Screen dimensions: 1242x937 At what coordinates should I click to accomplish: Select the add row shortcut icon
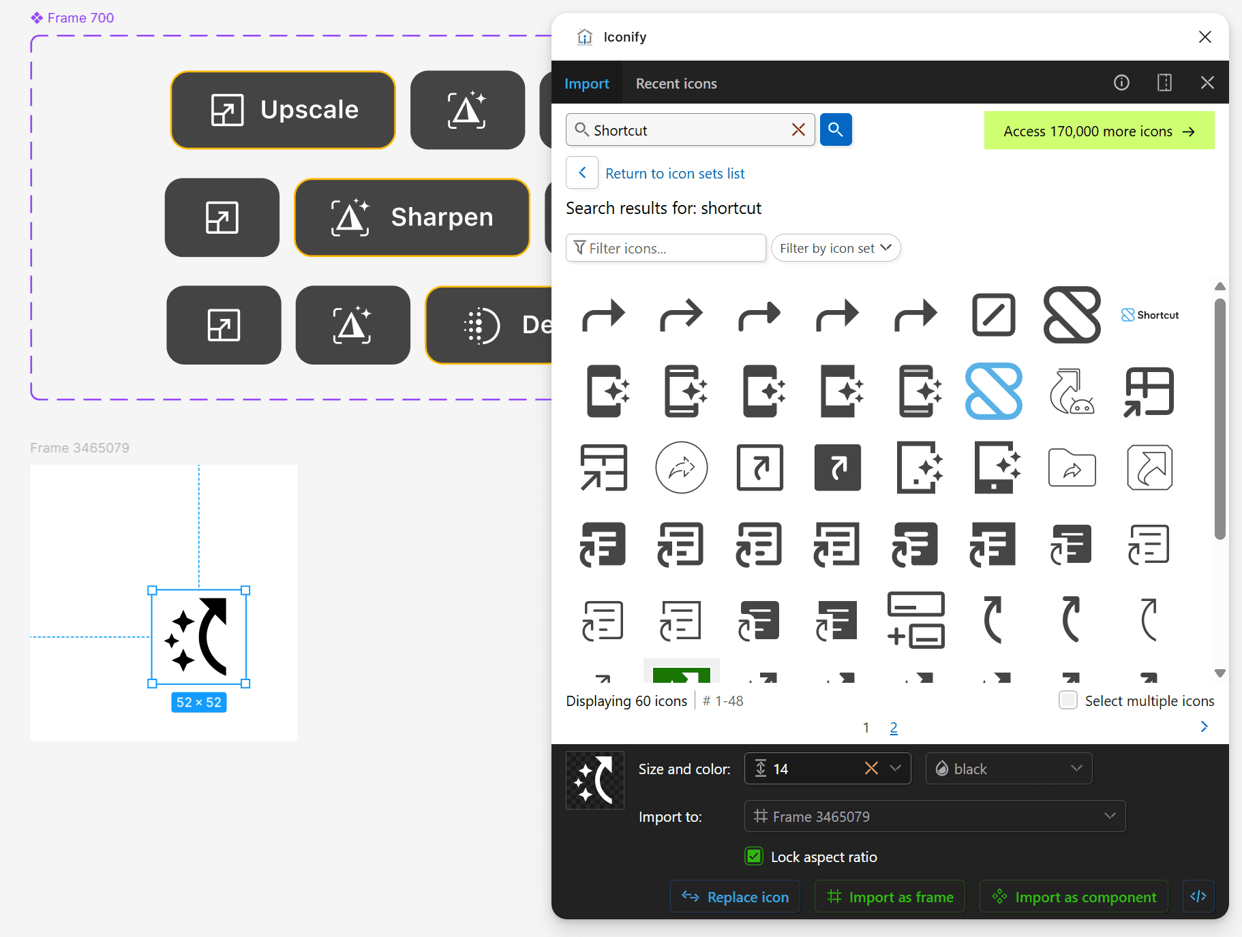point(915,620)
